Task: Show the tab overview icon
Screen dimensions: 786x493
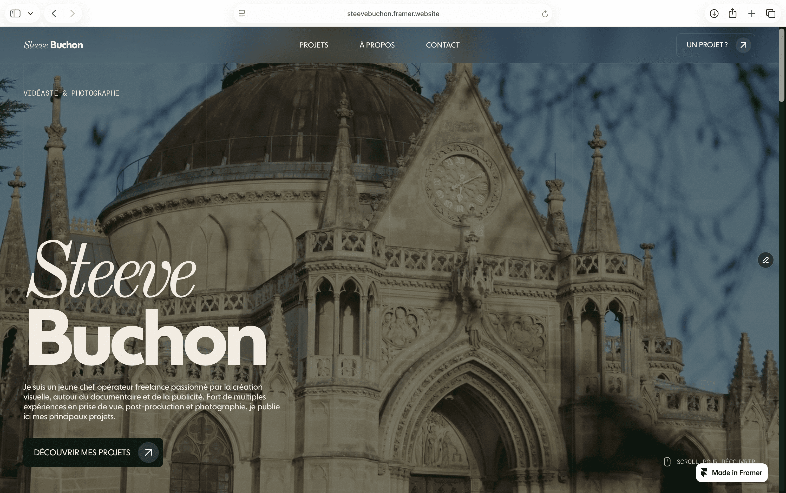Action: click(x=771, y=13)
